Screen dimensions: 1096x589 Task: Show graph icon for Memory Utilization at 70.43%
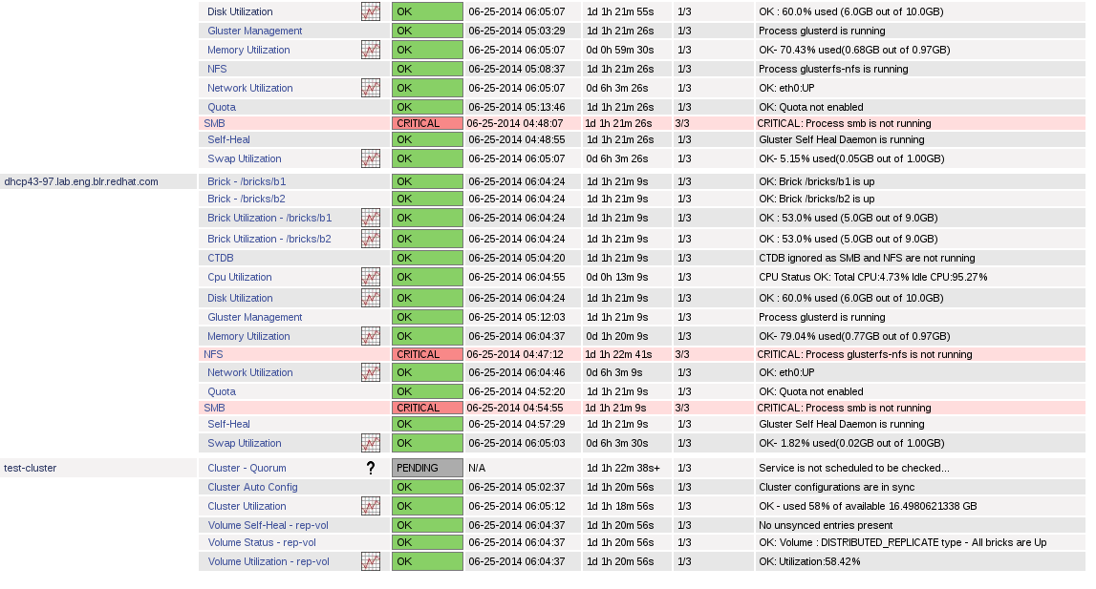coord(371,50)
